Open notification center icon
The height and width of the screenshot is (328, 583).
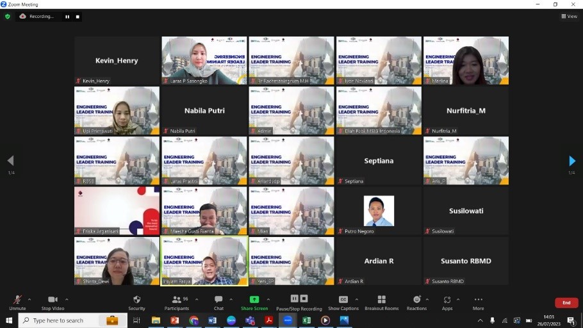pos(571,320)
